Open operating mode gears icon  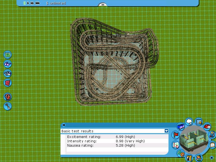point(181,153)
